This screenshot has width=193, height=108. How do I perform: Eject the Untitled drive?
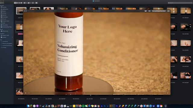(x=12, y=37)
